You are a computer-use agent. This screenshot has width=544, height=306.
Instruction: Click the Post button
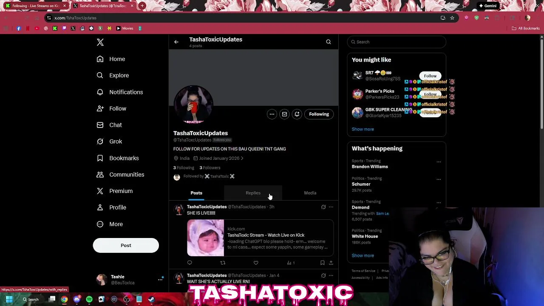click(126, 245)
